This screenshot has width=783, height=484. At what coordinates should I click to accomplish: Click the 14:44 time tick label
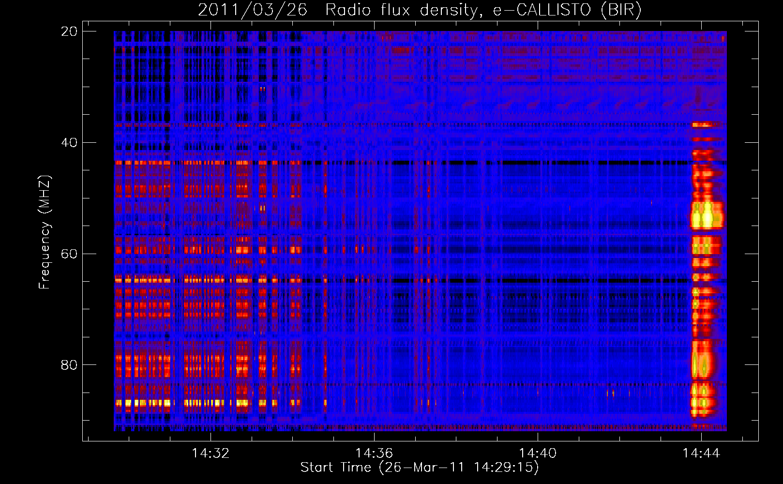coord(701,454)
